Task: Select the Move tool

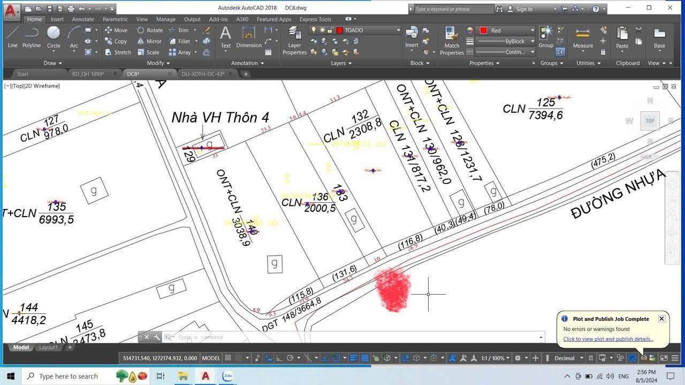Action: click(122, 30)
